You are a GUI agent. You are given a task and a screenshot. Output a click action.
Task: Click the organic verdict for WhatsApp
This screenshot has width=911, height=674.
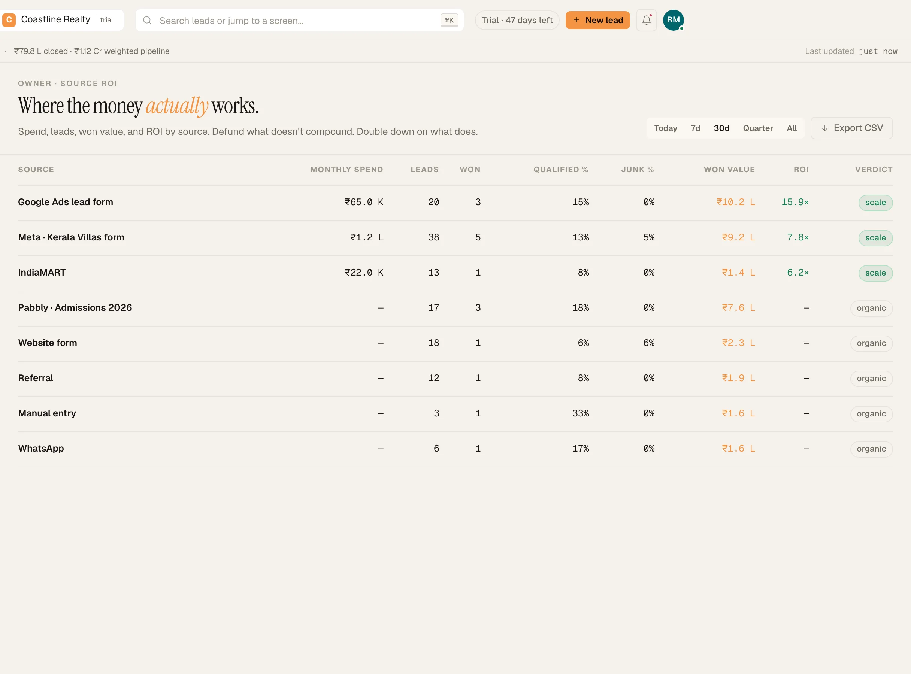(x=871, y=449)
